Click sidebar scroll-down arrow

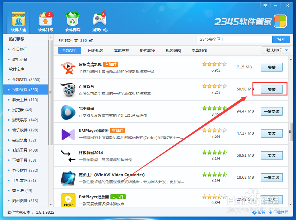tap(51, 204)
